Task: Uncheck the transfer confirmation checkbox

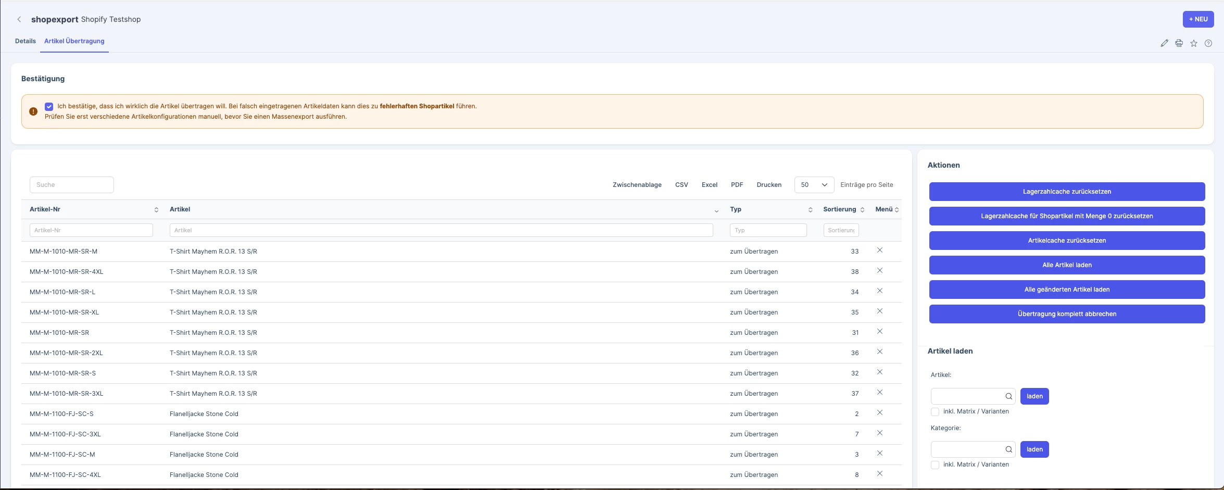Action: point(49,106)
